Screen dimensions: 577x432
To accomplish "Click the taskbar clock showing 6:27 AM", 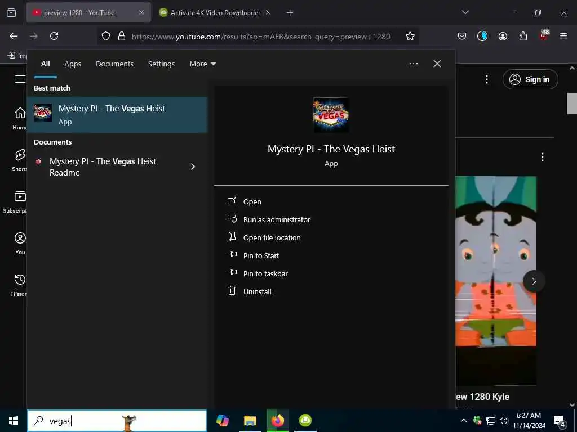I will point(529,421).
